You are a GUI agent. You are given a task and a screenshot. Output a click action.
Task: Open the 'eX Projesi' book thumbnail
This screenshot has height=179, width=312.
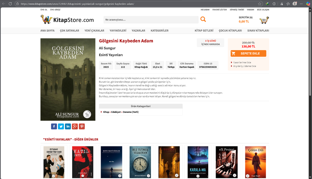227,162
